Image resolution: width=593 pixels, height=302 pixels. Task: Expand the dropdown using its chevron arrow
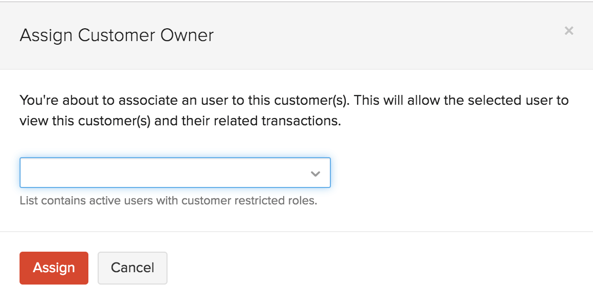coord(315,173)
